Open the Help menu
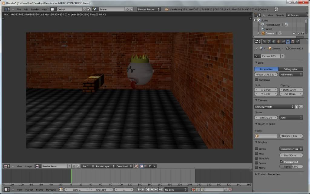This screenshot has width=310, height=194. click(x=44, y=9)
